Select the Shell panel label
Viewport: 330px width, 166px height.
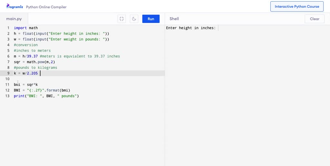point(174,19)
